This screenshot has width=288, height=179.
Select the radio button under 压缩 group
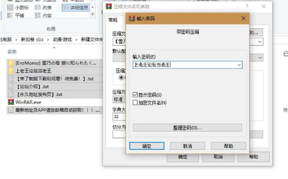[121, 77]
